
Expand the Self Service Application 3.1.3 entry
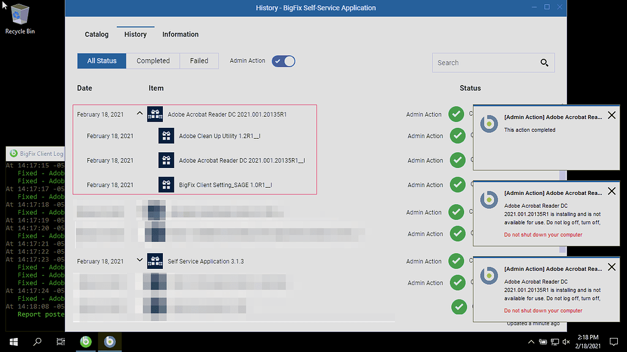[x=140, y=260]
